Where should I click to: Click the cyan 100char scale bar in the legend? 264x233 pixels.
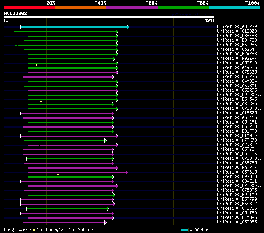[x=184, y=230]
